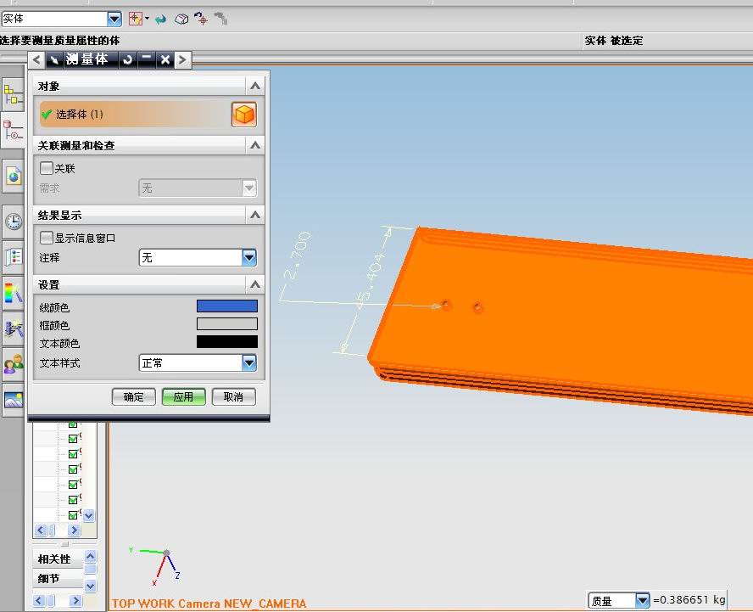Click the 取消 button

coord(233,397)
